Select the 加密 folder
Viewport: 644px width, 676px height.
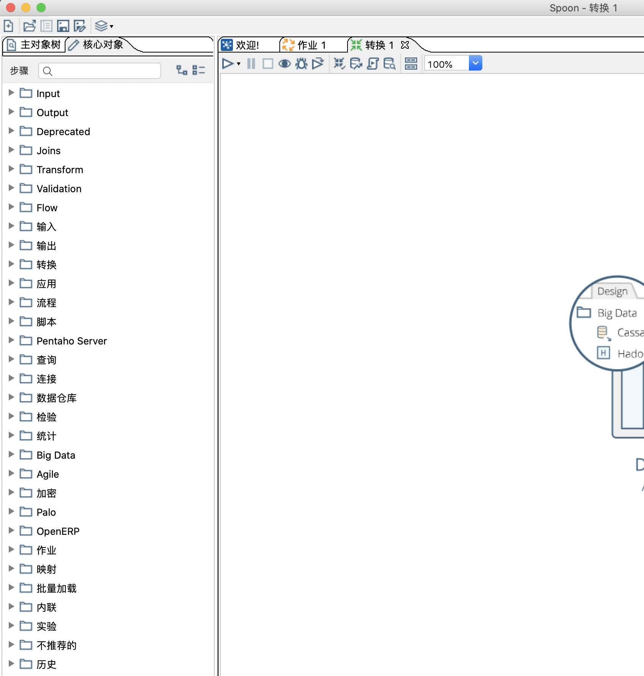point(46,493)
